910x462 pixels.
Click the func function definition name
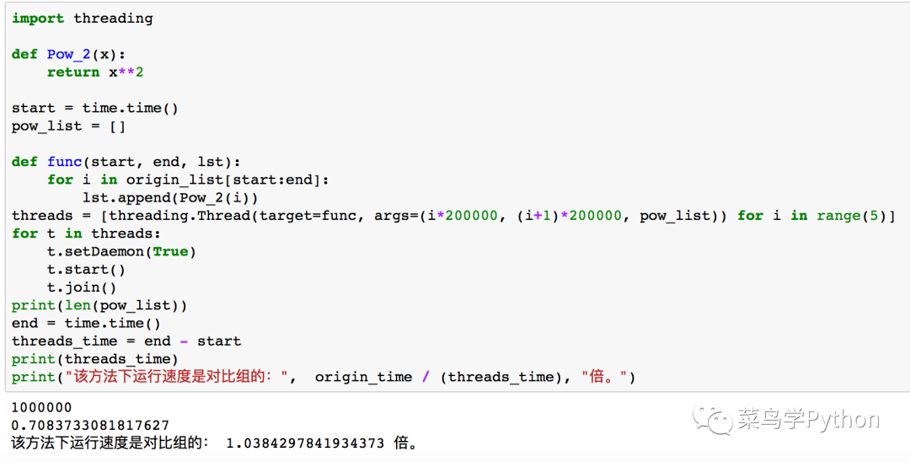coord(64,162)
